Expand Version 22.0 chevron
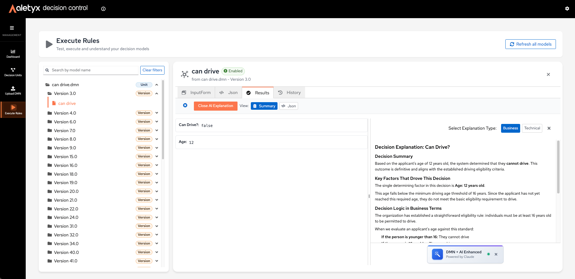Screen dimensions: 575x279 pyautogui.click(x=157, y=209)
